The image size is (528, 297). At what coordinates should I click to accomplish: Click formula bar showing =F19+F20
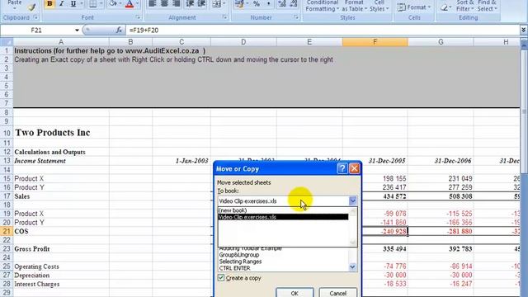[x=322, y=31]
